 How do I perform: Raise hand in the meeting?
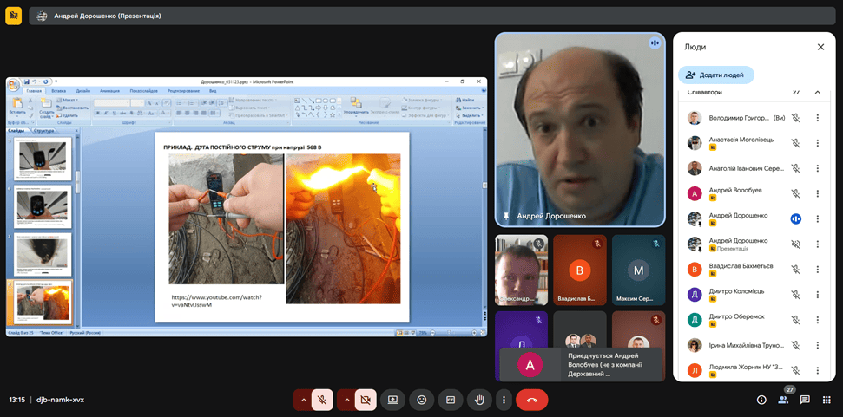click(x=477, y=400)
